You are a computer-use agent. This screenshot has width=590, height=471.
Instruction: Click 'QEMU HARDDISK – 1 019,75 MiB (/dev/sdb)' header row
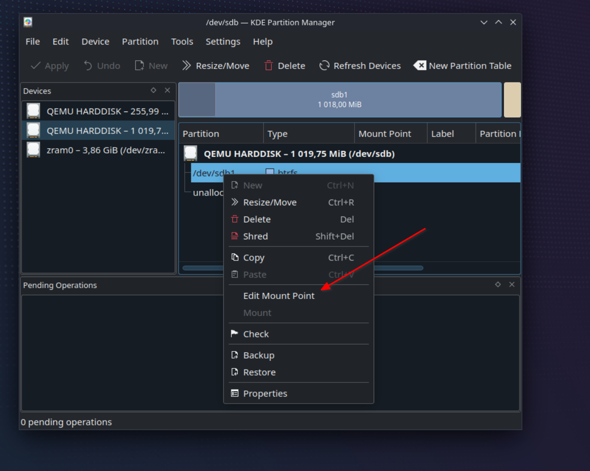tap(350, 153)
